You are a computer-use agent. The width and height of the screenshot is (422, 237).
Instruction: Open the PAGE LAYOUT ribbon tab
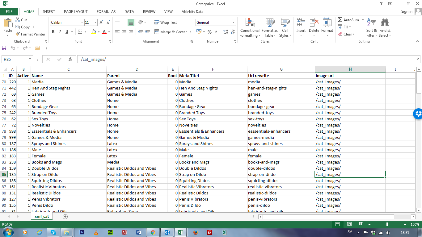tap(76, 12)
